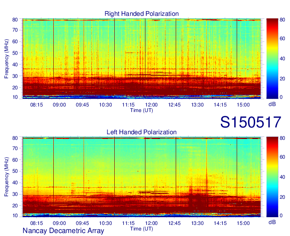Click the "Right Handed Polarization" plot title
290x236 pixels.
142,14
